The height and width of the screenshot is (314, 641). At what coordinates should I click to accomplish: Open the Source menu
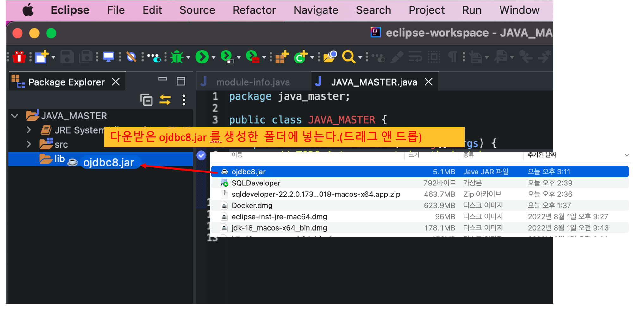point(197,10)
